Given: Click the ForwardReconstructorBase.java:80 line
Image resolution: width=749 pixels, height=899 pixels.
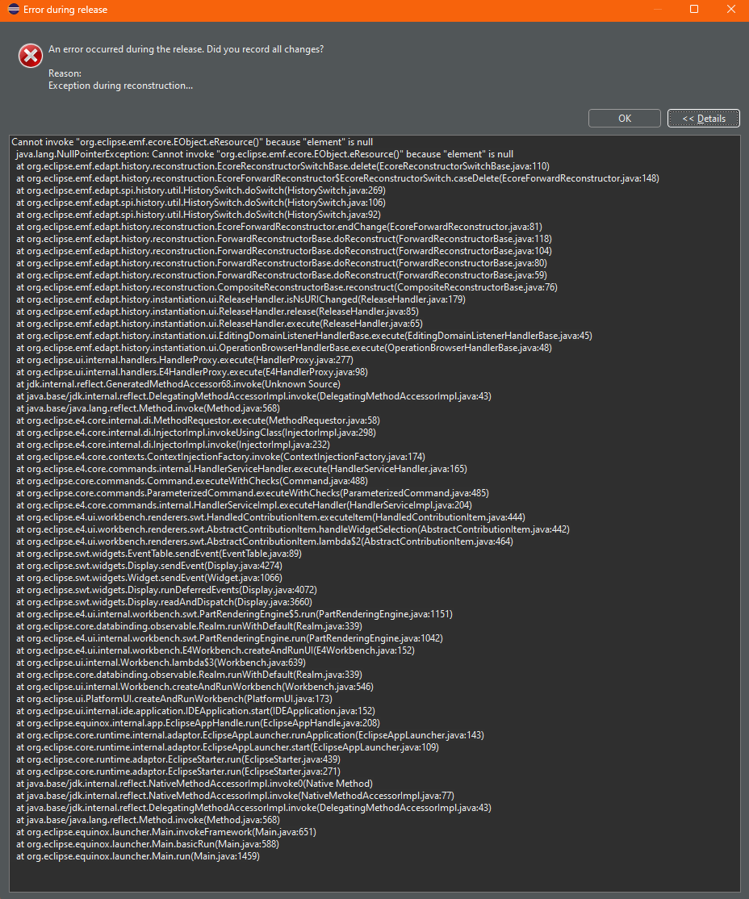Looking at the screenshot, I should 282,262.
